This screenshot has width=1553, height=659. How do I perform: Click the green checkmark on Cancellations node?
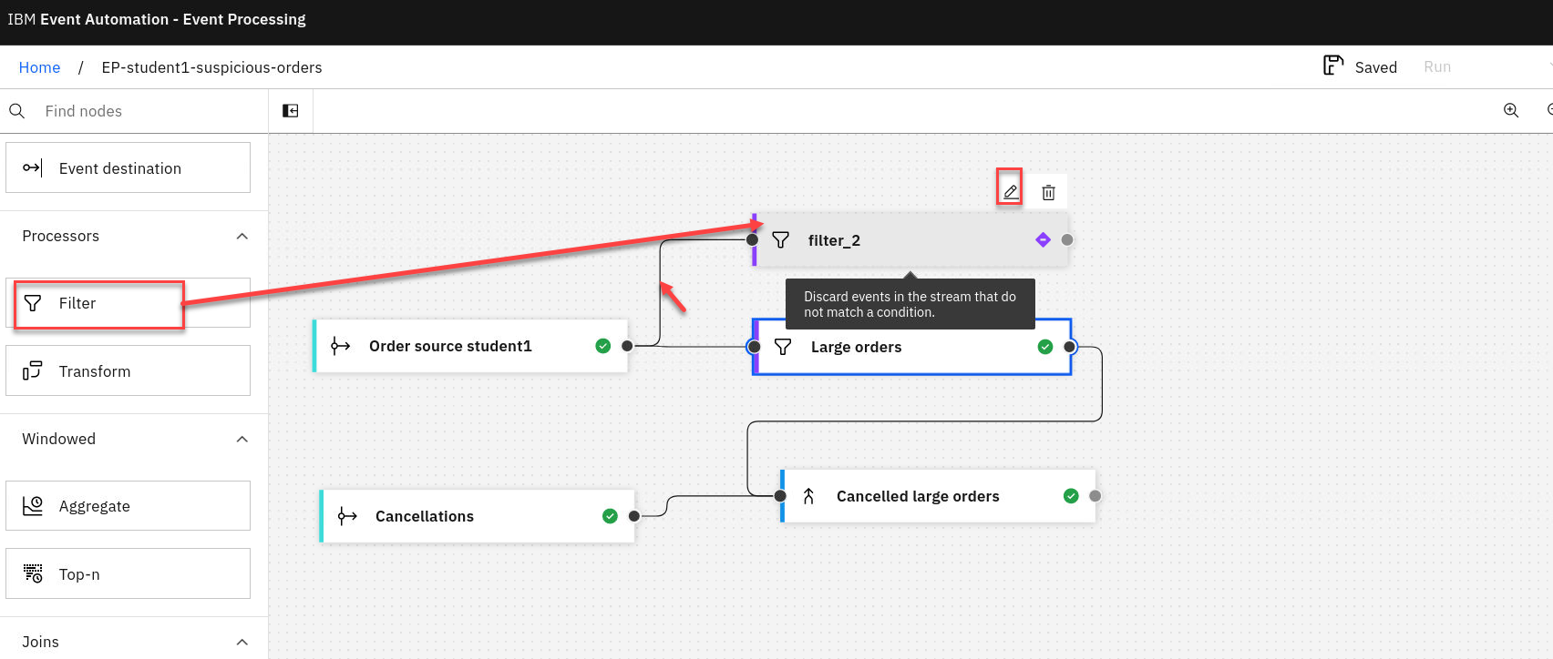(x=610, y=516)
